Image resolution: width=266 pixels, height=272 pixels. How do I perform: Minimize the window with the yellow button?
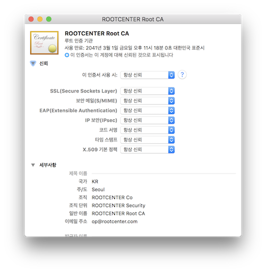click(40, 19)
